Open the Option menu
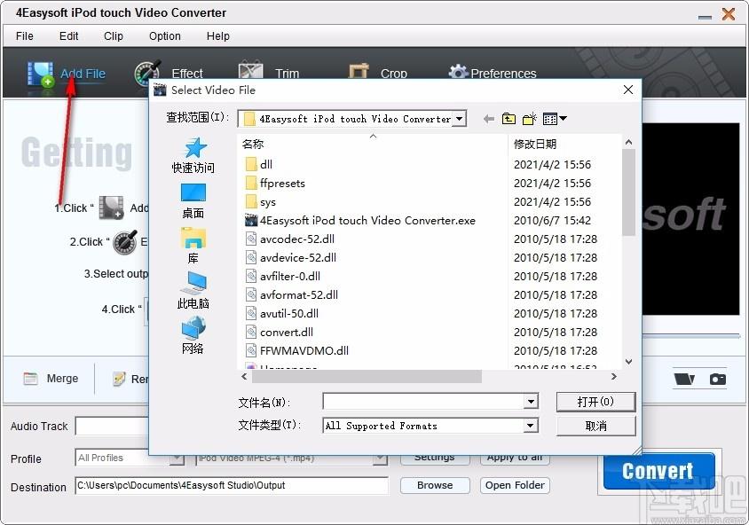The height and width of the screenshot is (525, 749). click(x=165, y=36)
